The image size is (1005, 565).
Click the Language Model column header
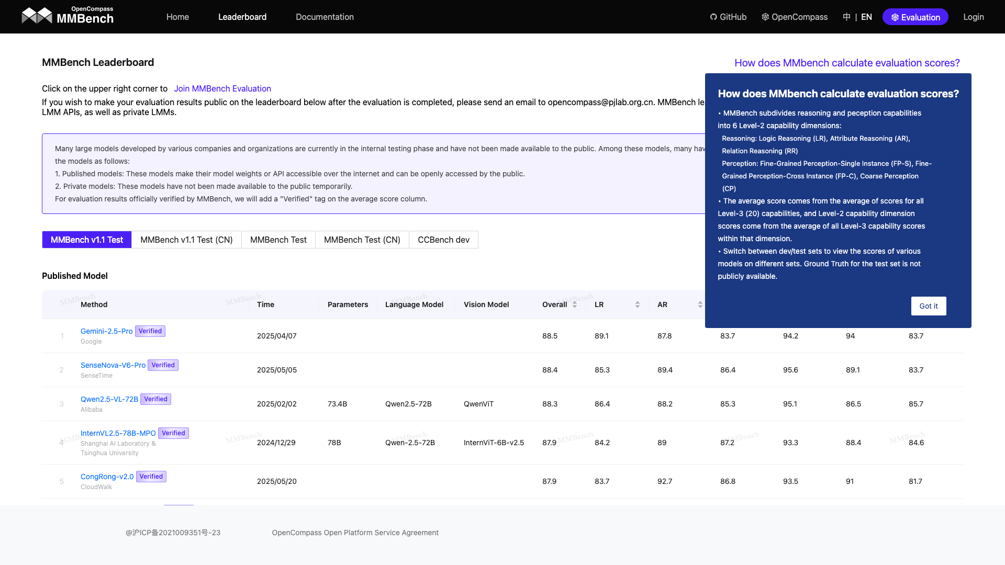click(414, 304)
